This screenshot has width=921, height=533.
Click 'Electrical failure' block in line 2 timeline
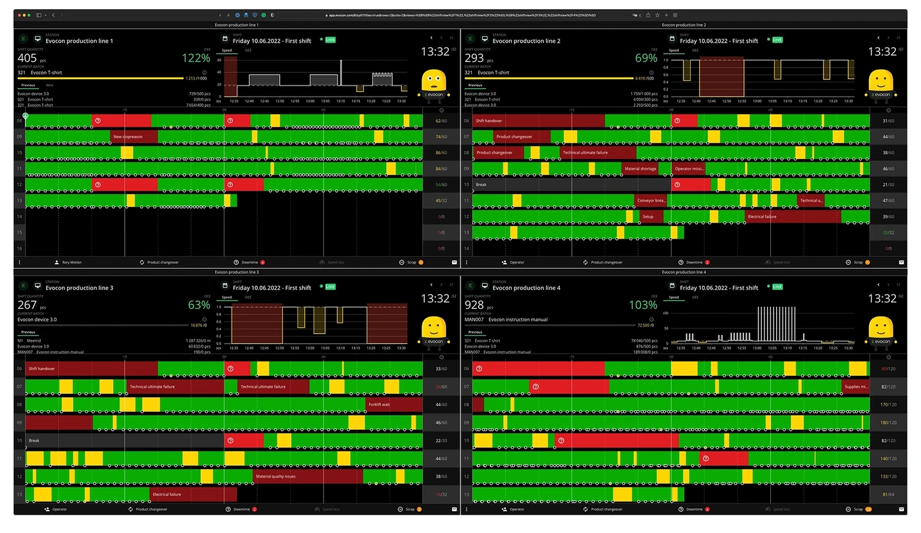[x=793, y=216]
